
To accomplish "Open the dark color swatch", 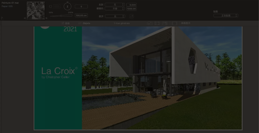I will pyautogui.click(x=57, y=6).
